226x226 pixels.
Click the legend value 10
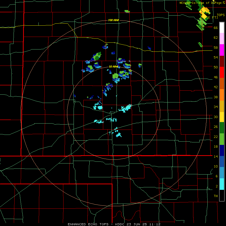[x=216, y=166]
